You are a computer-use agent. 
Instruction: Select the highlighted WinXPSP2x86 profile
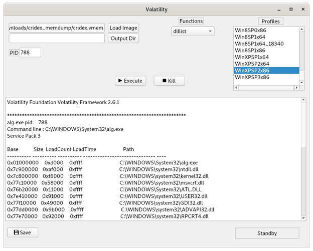click(x=266, y=71)
